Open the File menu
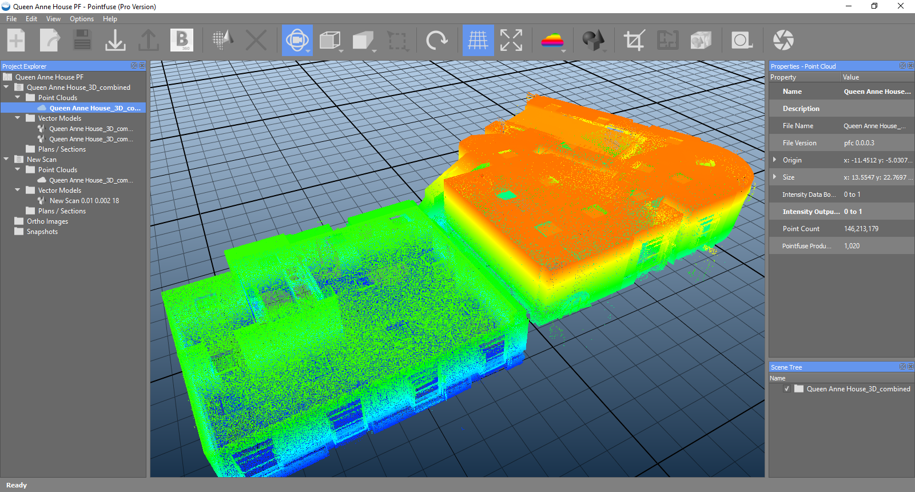The height and width of the screenshot is (492, 915). [x=11, y=19]
